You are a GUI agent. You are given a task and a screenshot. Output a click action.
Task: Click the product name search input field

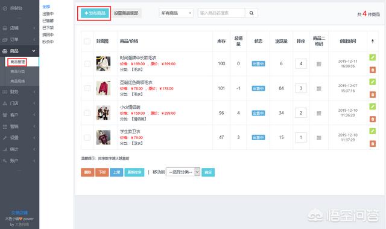tap(221, 13)
